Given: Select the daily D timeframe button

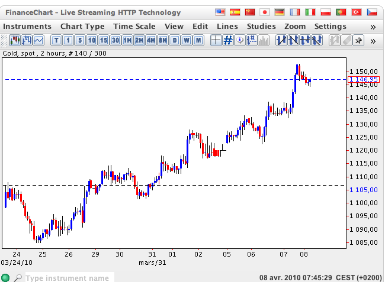Looking at the screenshot, I should click(x=174, y=40).
